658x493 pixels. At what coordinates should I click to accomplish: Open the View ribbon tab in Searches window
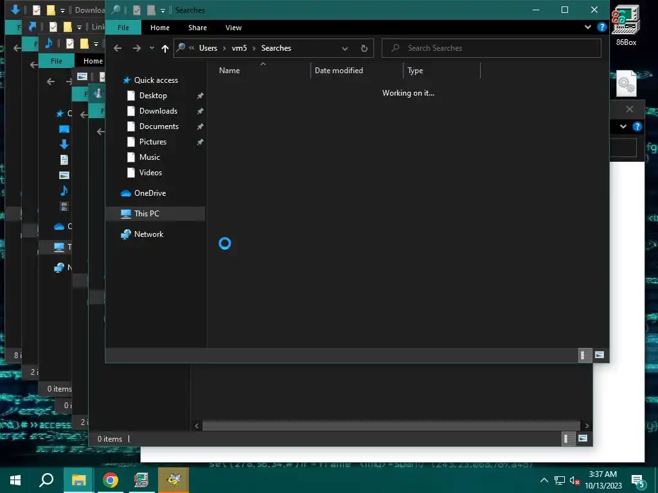click(233, 28)
